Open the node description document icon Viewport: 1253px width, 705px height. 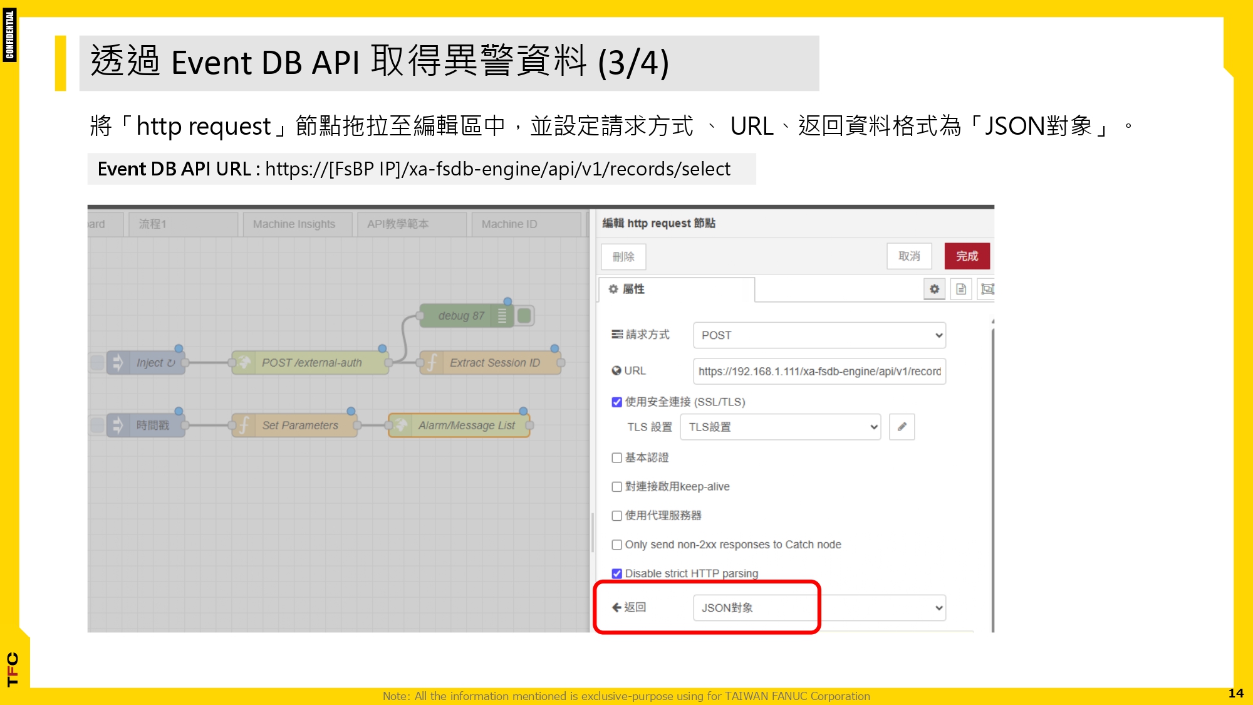961,289
